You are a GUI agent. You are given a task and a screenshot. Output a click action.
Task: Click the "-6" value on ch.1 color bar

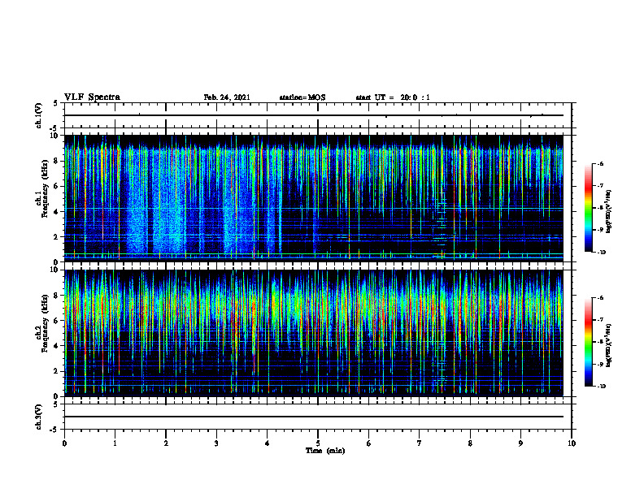click(x=600, y=163)
